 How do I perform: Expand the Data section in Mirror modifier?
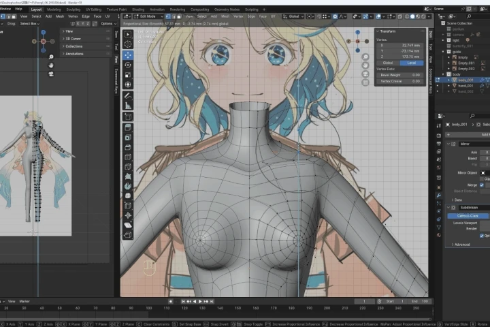[x=457, y=200]
